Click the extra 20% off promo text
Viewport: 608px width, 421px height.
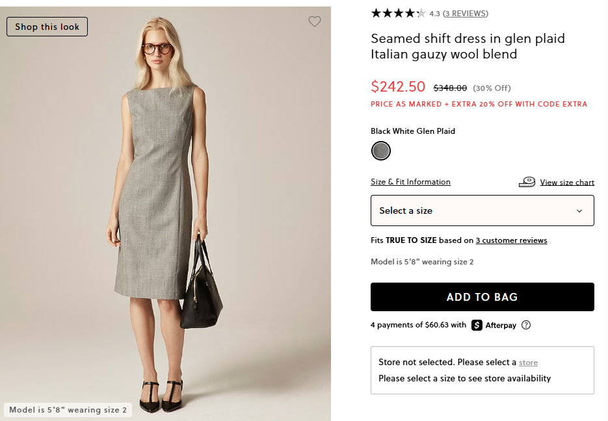click(479, 104)
